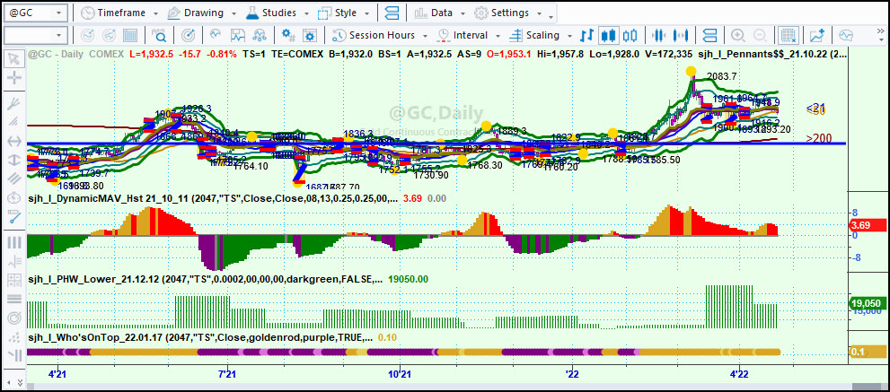The height and width of the screenshot is (392, 890).
Task: Click the grayed chart-clock icon, first in second toolbar
Action: coord(87,35)
